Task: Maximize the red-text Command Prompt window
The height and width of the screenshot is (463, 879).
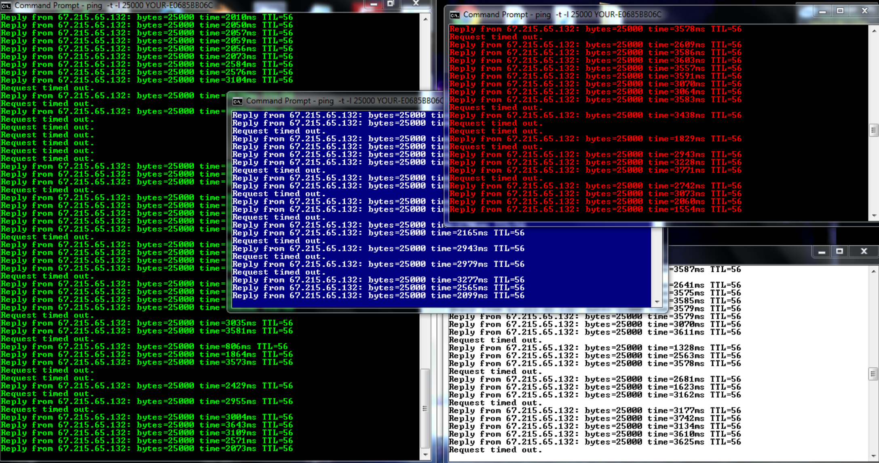Action: point(840,11)
